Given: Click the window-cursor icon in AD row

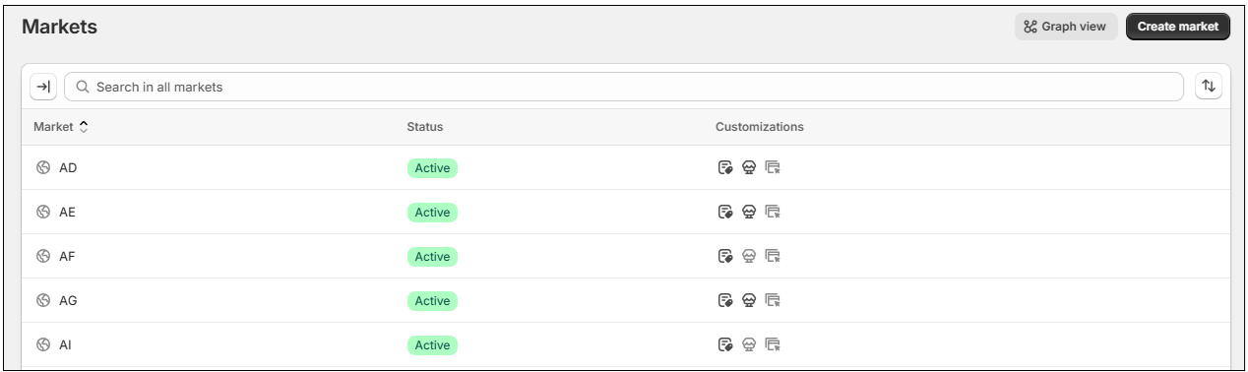Looking at the screenshot, I should coord(773,167).
